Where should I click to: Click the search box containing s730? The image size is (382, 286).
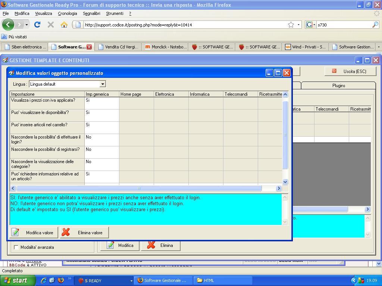coord(344,25)
